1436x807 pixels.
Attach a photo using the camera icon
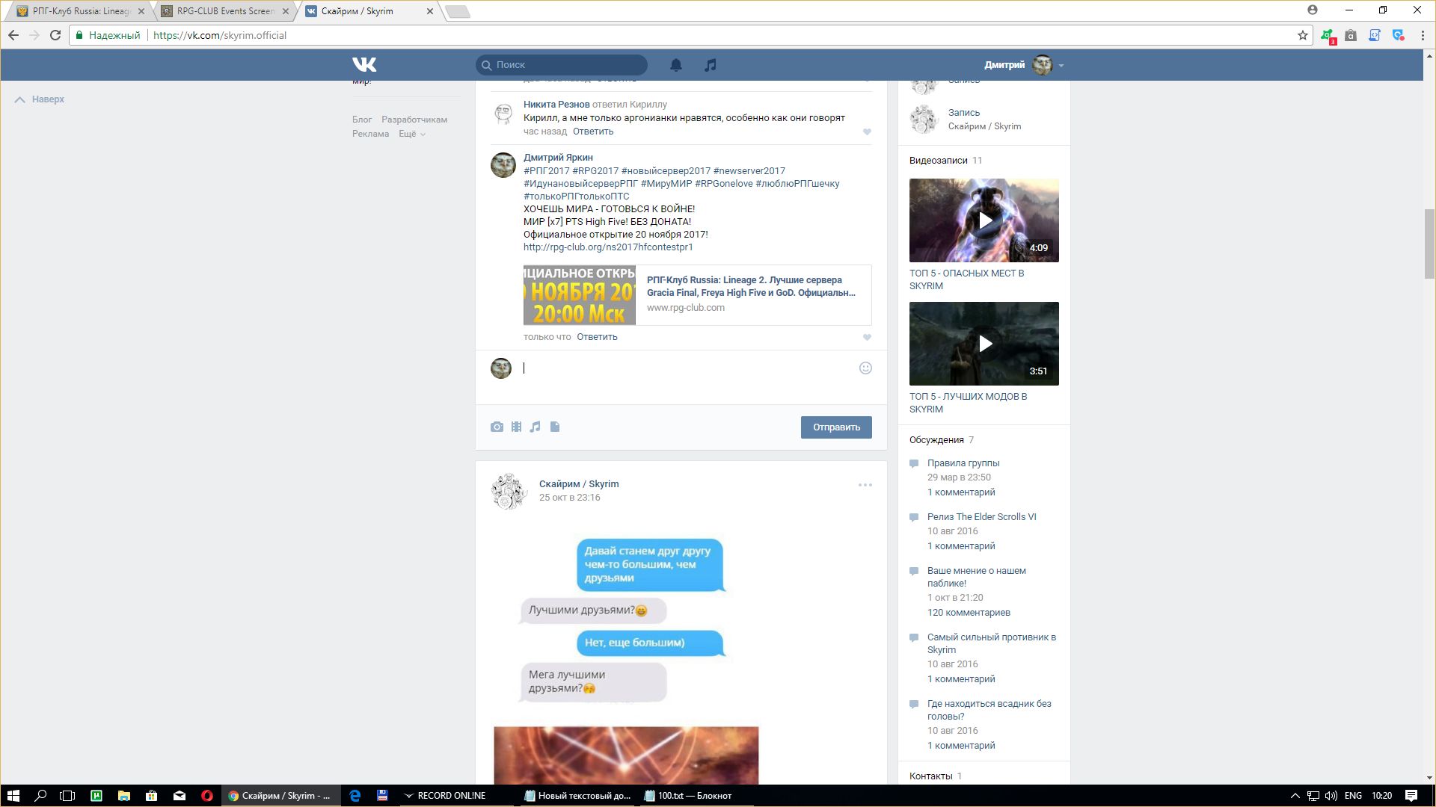(x=497, y=427)
